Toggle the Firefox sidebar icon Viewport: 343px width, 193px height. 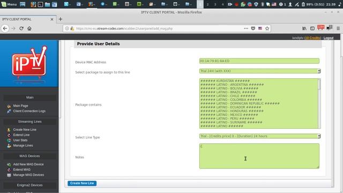point(312,28)
